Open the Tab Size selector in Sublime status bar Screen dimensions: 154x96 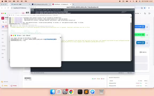(x=121, y=73)
